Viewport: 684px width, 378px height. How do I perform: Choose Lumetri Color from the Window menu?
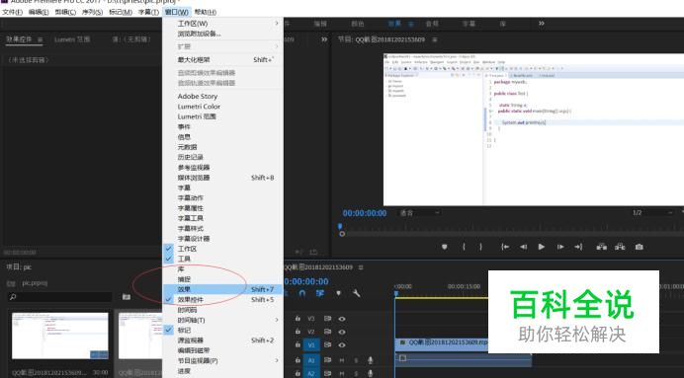(x=222, y=107)
